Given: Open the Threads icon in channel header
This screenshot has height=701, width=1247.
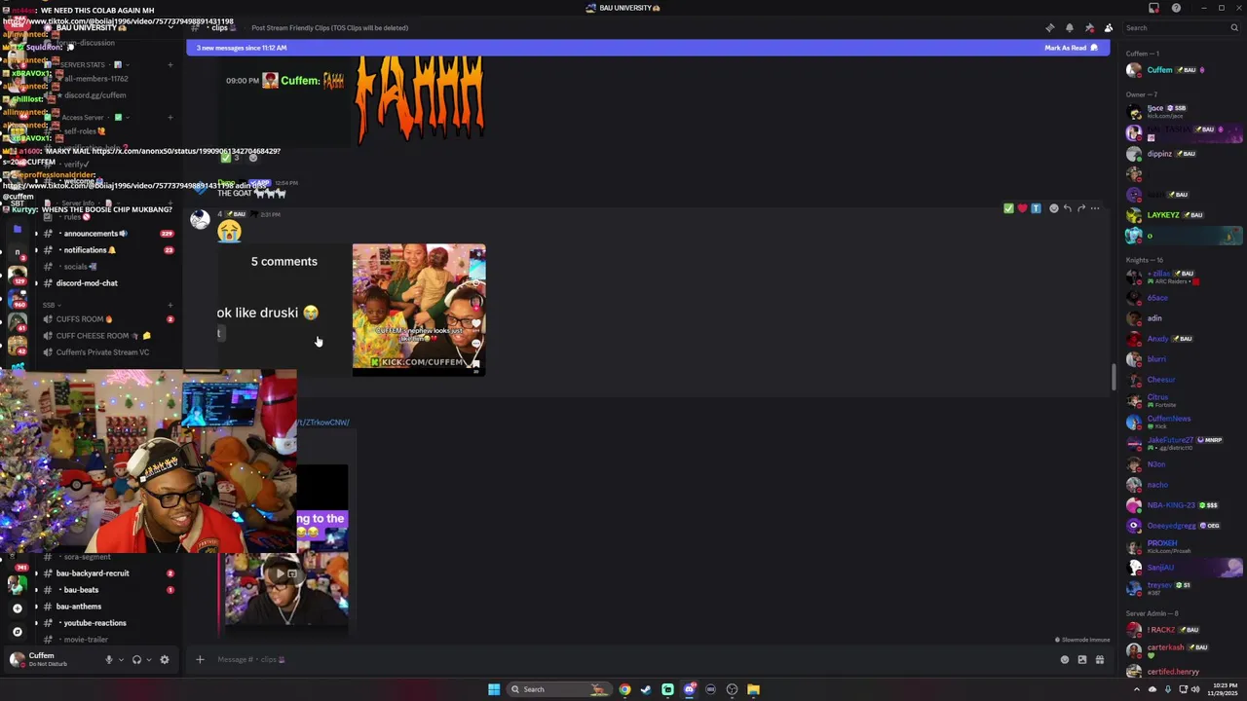Looking at the screenshot, I should [1049, 28].
